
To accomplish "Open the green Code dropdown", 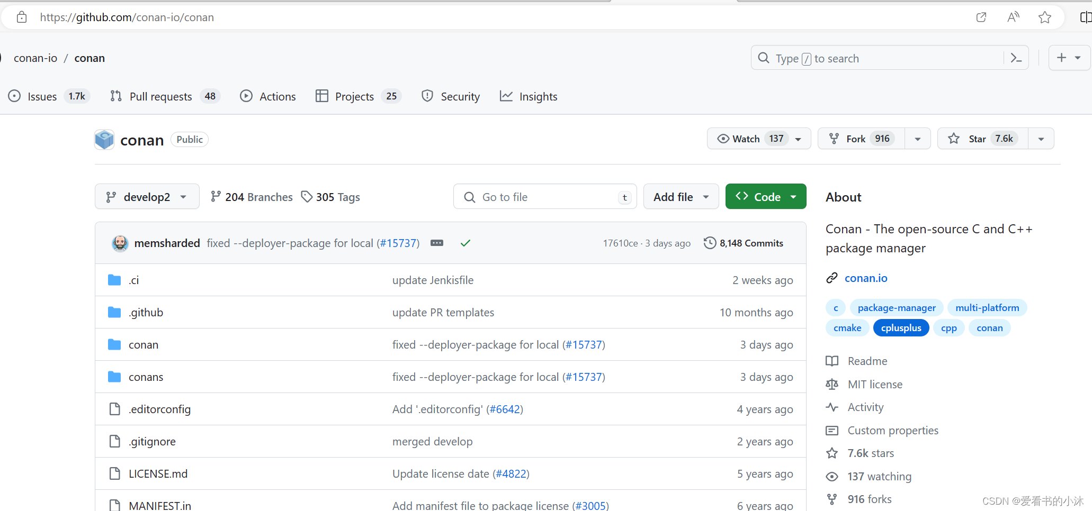I will point(766,197).
